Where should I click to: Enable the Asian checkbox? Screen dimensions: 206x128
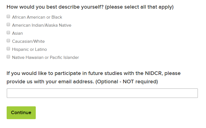click(8, 33)
